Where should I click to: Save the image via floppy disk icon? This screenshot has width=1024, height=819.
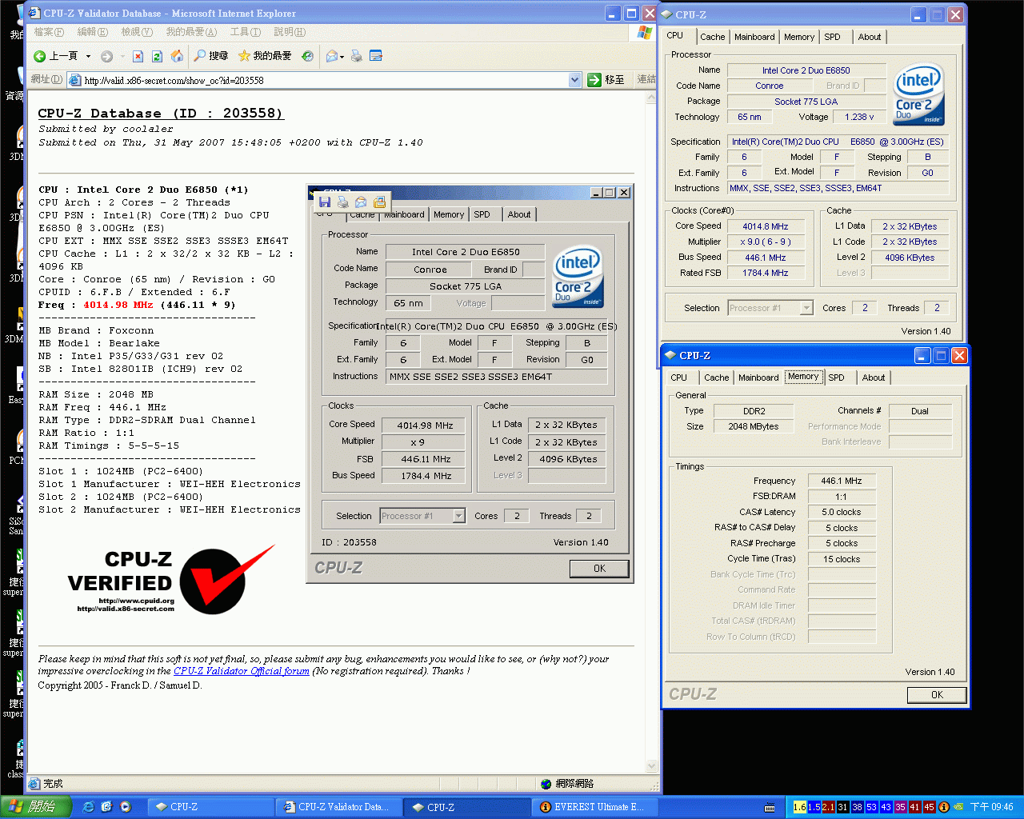pos(324,202)
